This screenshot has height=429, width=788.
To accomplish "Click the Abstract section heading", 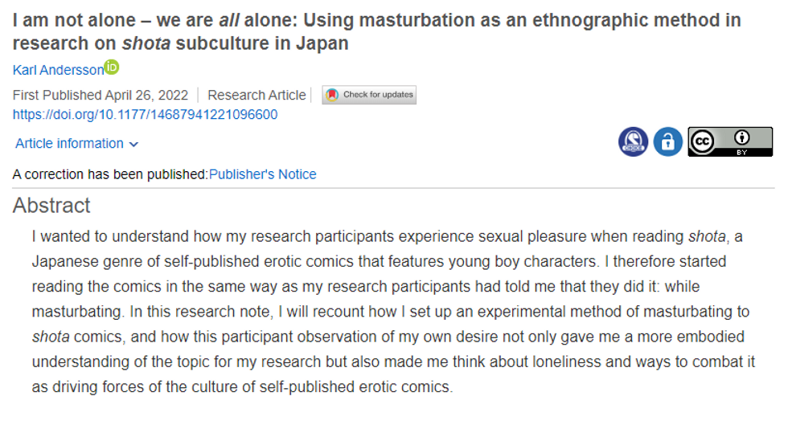I will coord(51,206).
